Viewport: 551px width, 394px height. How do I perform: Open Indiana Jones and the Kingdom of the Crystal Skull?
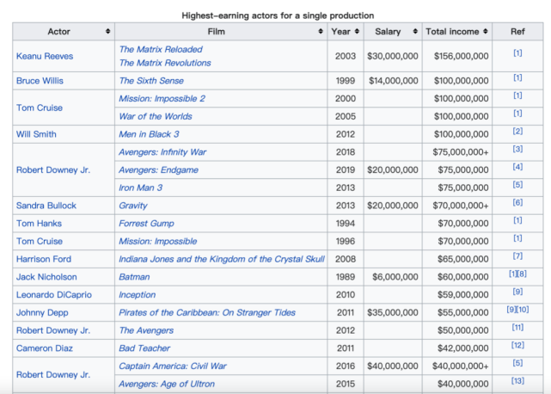click(x=222, y=259)
